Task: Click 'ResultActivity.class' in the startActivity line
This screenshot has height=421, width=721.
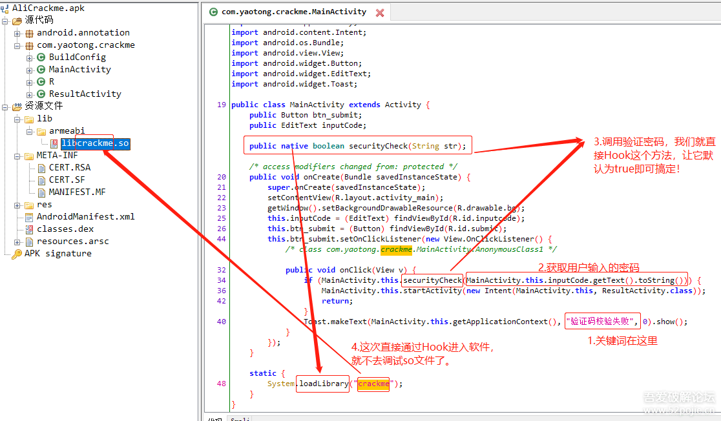Action: click(x=647, y=291)
